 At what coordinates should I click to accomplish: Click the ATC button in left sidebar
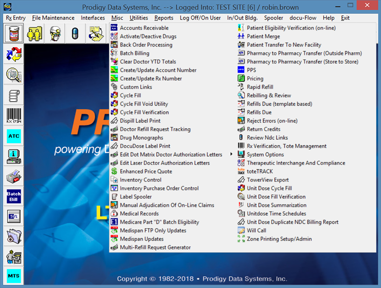(x=14, y=136)
